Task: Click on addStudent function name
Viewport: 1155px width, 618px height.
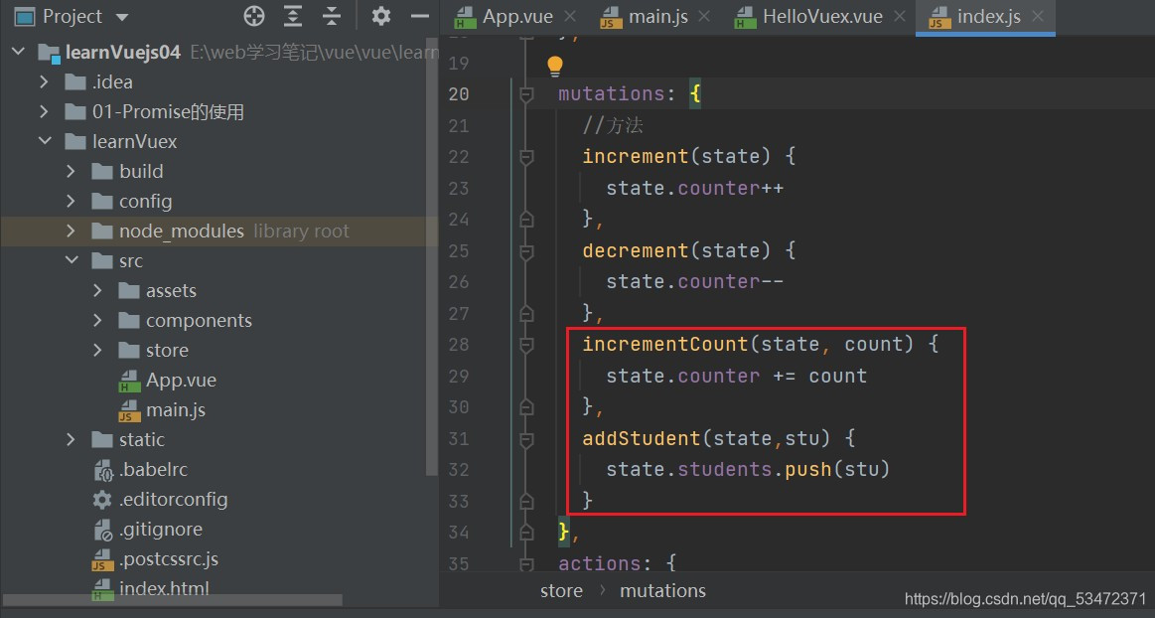Action: coord(641,438)
